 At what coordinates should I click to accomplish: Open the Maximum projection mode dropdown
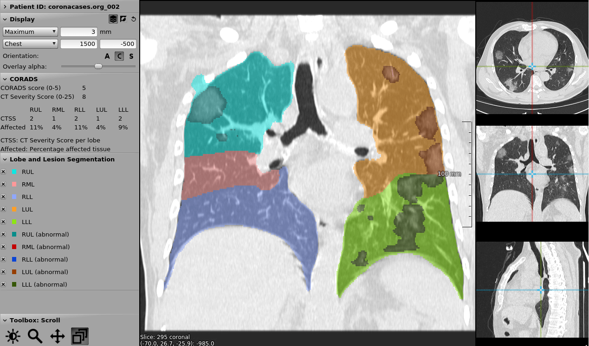click(x=30, y=32)
